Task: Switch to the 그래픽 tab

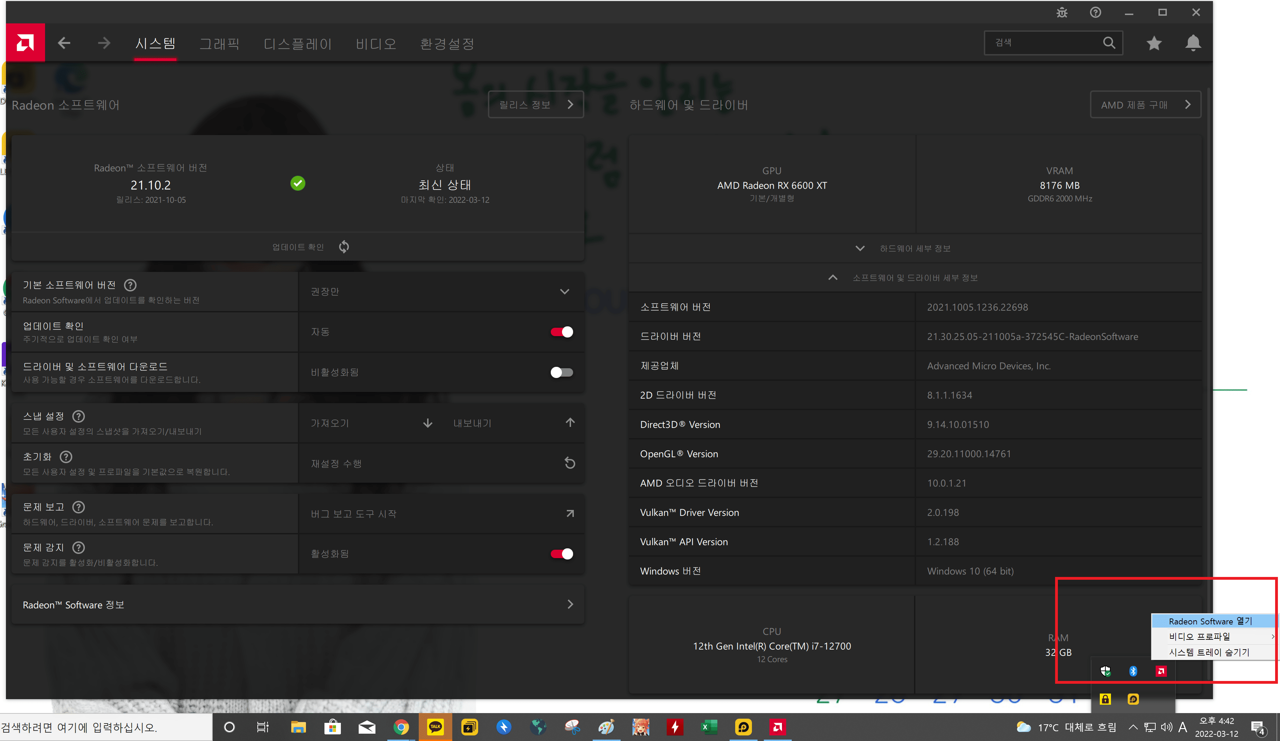Action: click(219, 44)
